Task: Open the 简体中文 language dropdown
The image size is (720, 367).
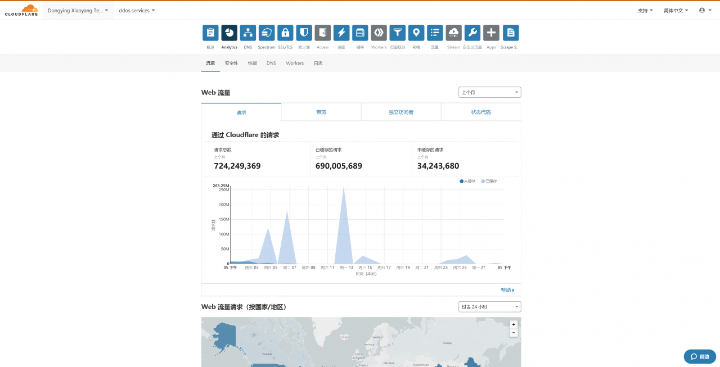Action: click(x=676, y=10)
